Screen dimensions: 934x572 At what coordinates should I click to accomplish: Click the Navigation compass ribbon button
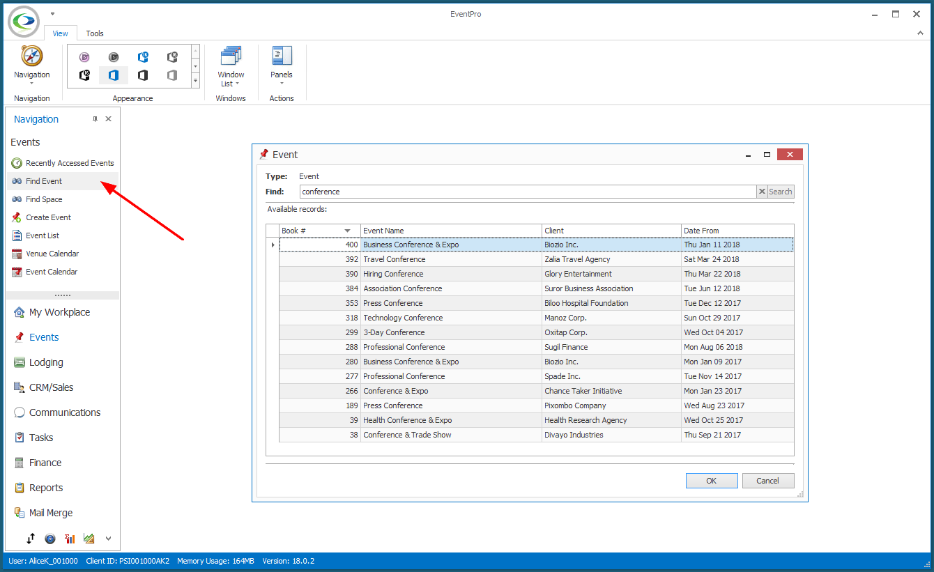click(x=32, y=67)
